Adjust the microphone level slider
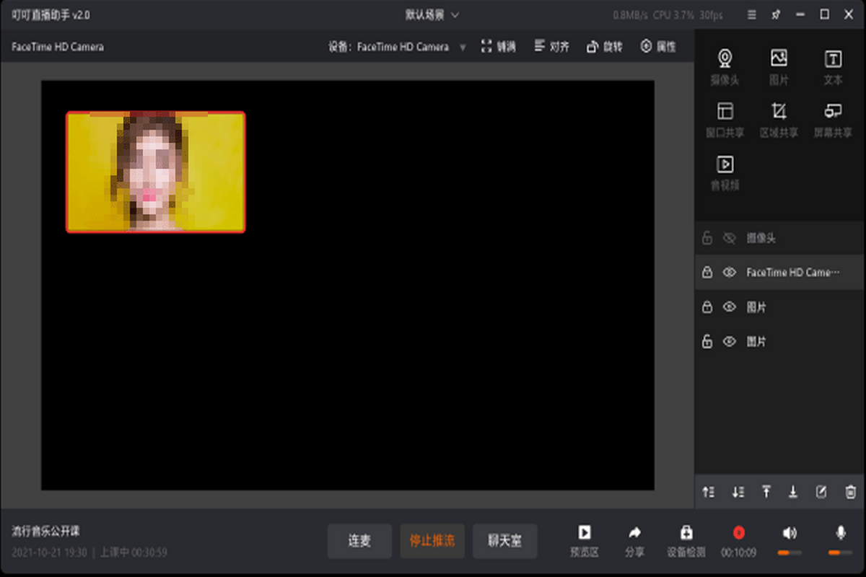This screenshot has width=866, height=577. tap(840, 552)
